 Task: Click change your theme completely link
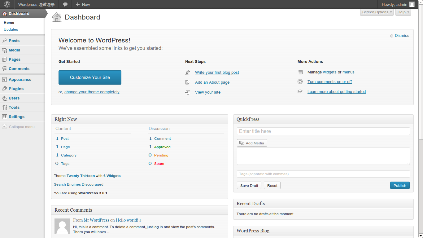point(92,92)
